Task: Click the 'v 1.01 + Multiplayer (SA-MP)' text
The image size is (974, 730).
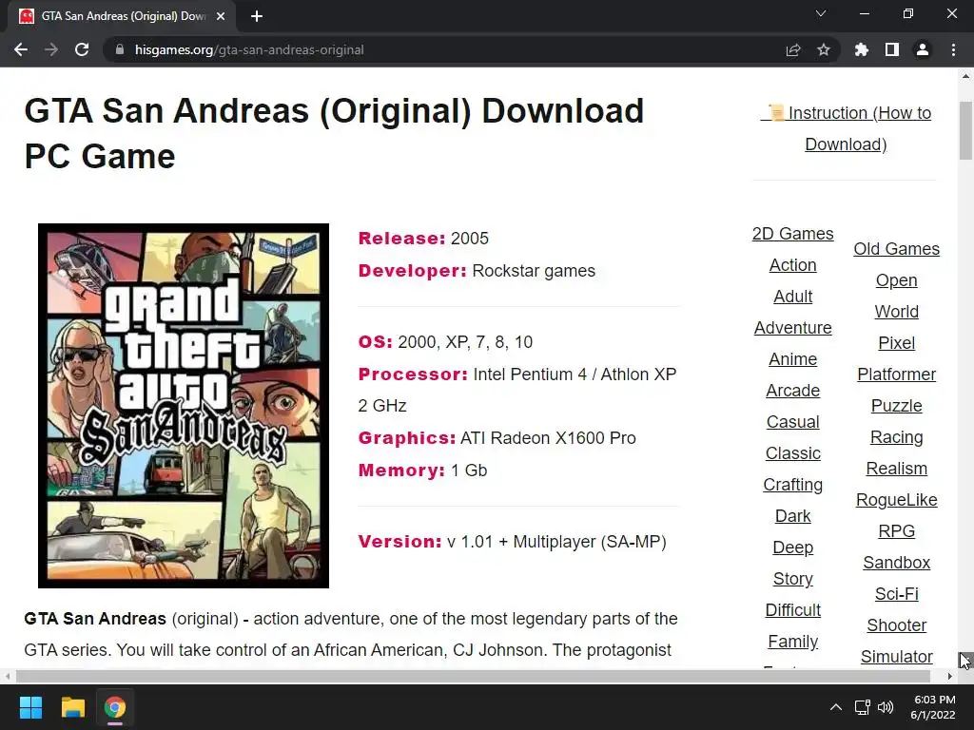Action: (556, 541)
